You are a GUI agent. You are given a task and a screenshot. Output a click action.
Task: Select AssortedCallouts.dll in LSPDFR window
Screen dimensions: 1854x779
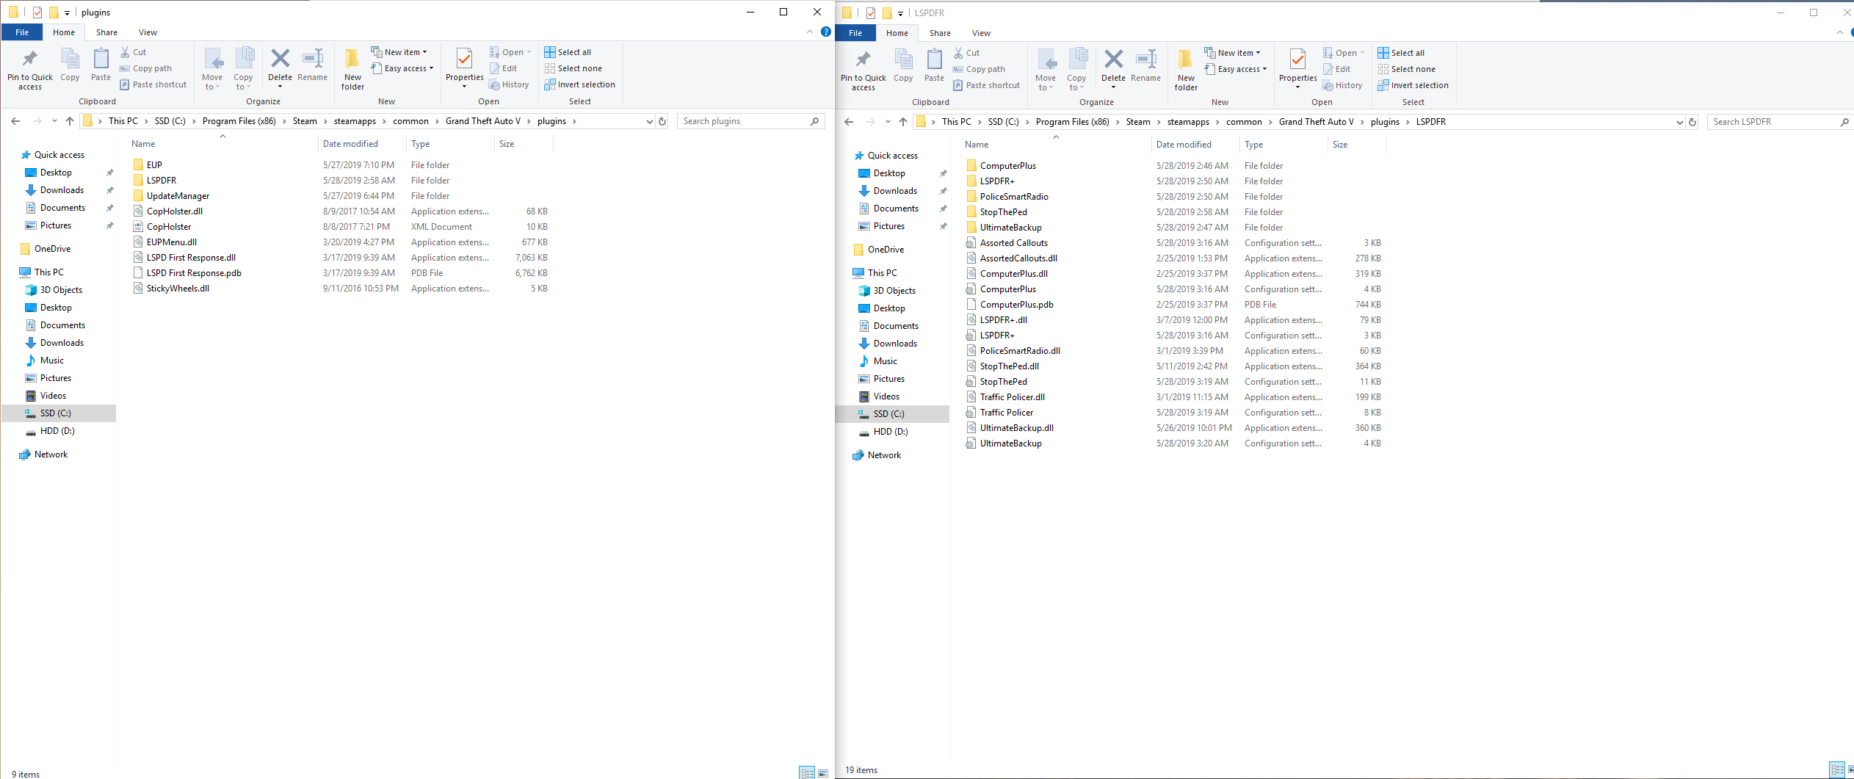[x=1018, y=258]
